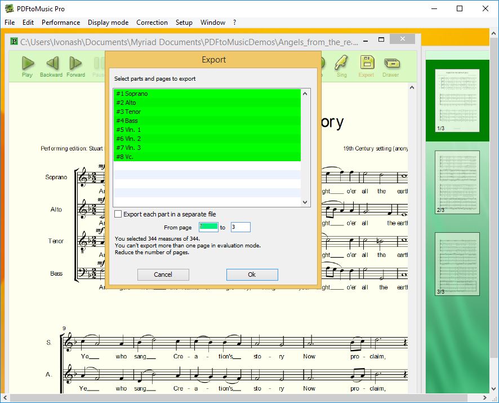Select the #8 Vc. part
Viewport: 499px width, 403px height.
207,157
